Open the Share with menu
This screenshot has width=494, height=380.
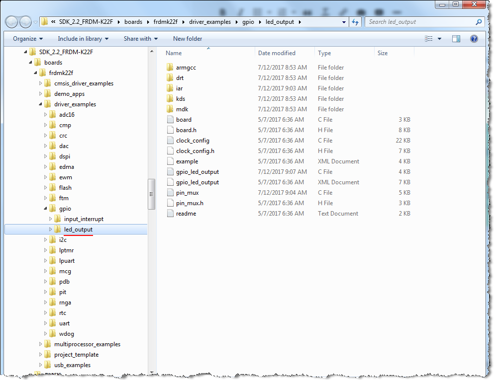140,39
